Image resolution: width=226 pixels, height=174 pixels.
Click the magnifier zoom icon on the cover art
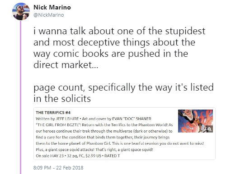click(x=209, y=129)
